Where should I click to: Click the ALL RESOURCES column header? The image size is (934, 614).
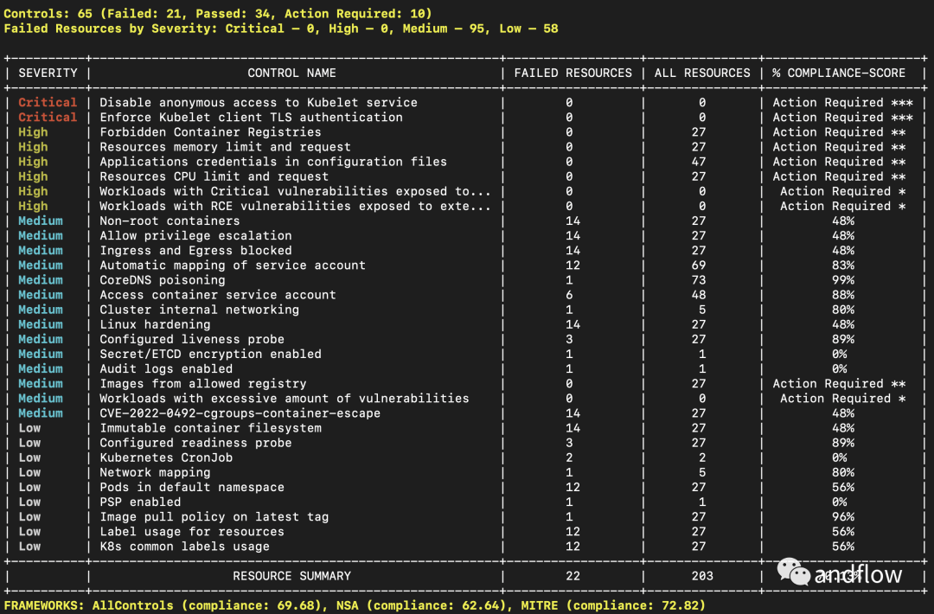702,73
